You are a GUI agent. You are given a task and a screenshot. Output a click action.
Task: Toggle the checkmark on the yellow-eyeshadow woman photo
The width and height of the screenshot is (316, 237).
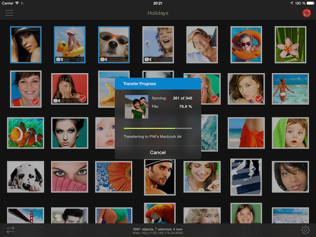259,98
